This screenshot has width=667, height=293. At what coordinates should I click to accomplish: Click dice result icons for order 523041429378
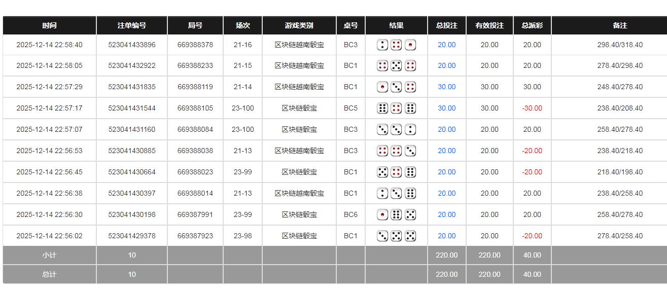[396, 236]
